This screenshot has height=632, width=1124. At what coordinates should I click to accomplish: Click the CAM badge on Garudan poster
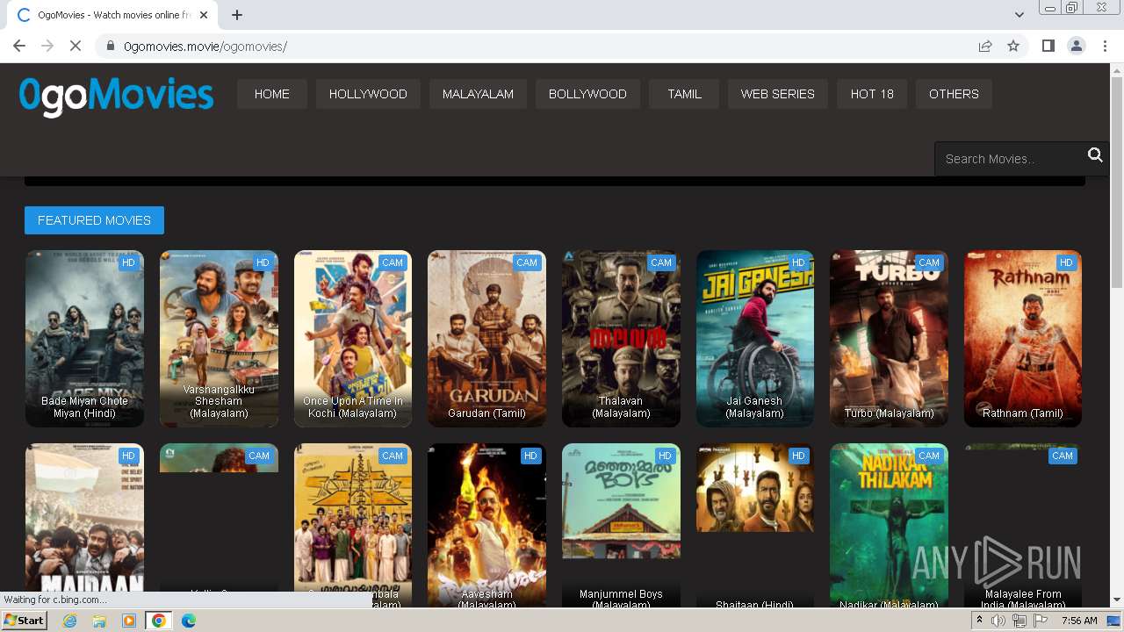pos(527,262)
